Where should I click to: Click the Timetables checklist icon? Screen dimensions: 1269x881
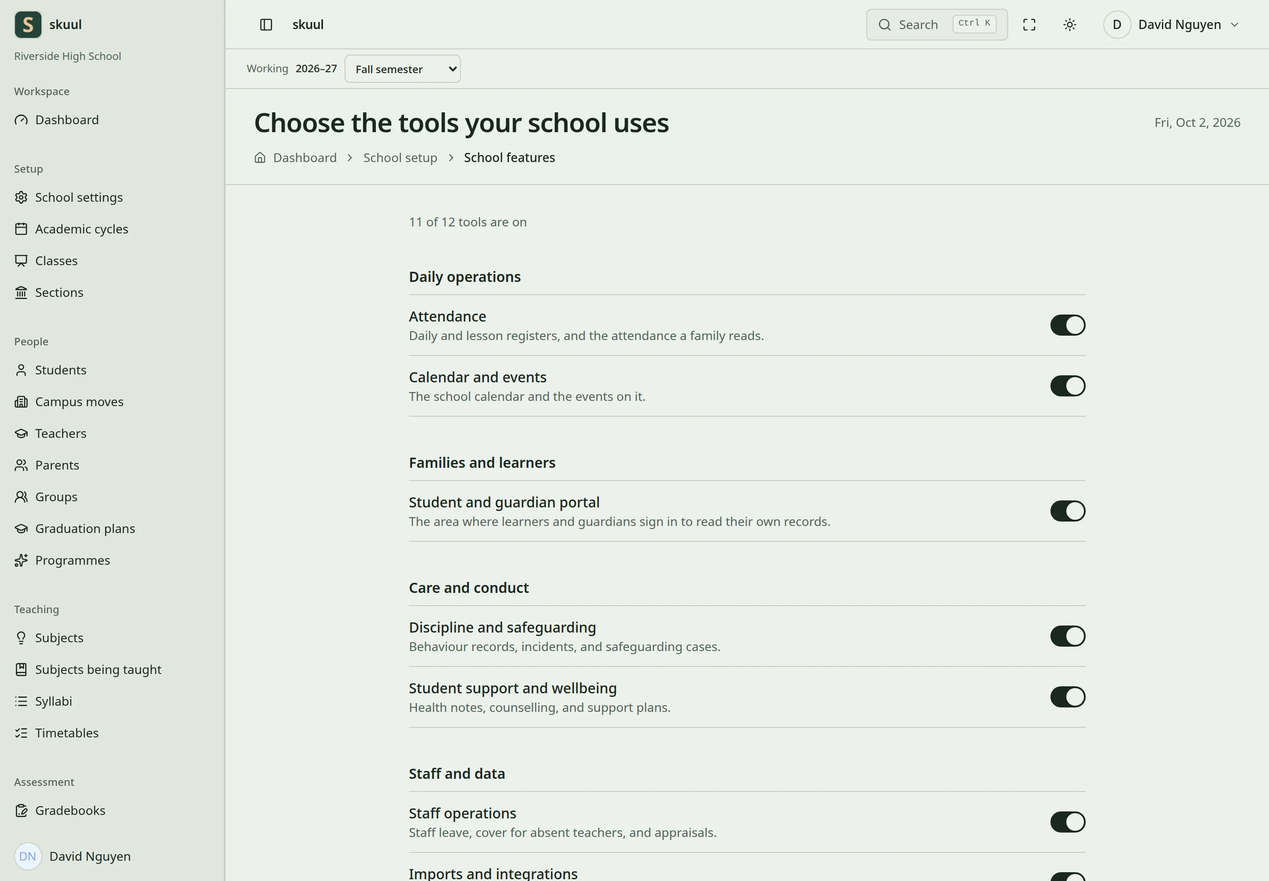pos(21,733)
